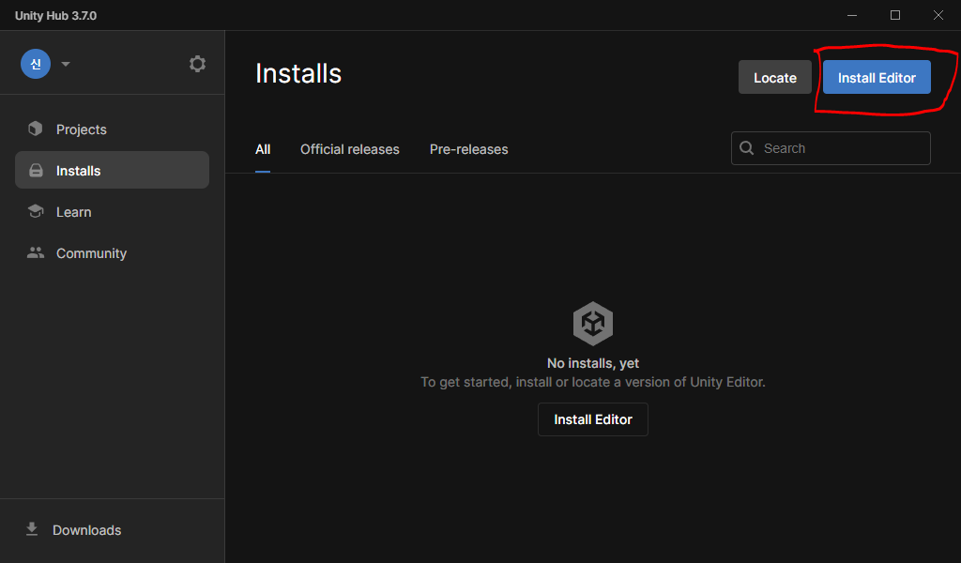Switch to the All tab
This screenshot has width=961, height=563.
(x=263, y=149)
